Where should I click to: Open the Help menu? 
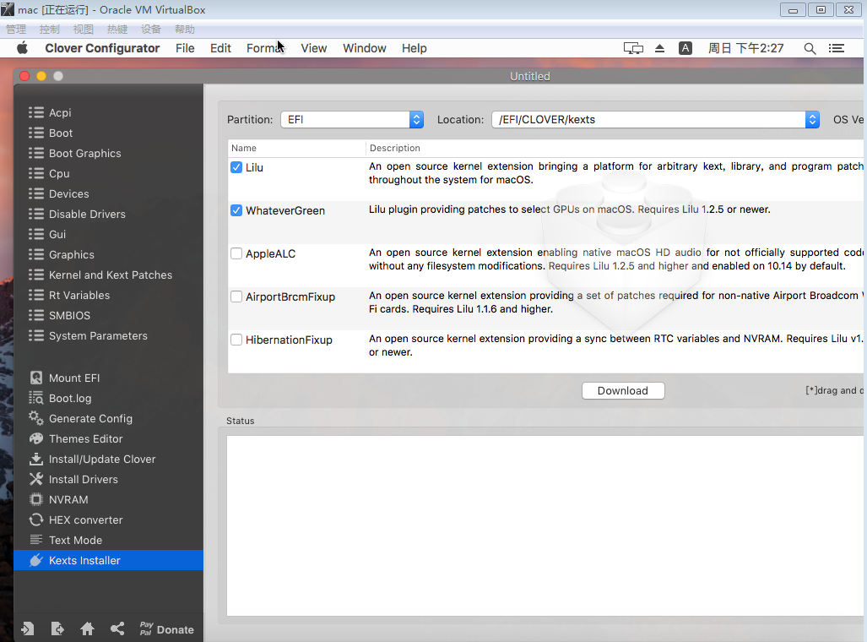(x=415, y=48)
